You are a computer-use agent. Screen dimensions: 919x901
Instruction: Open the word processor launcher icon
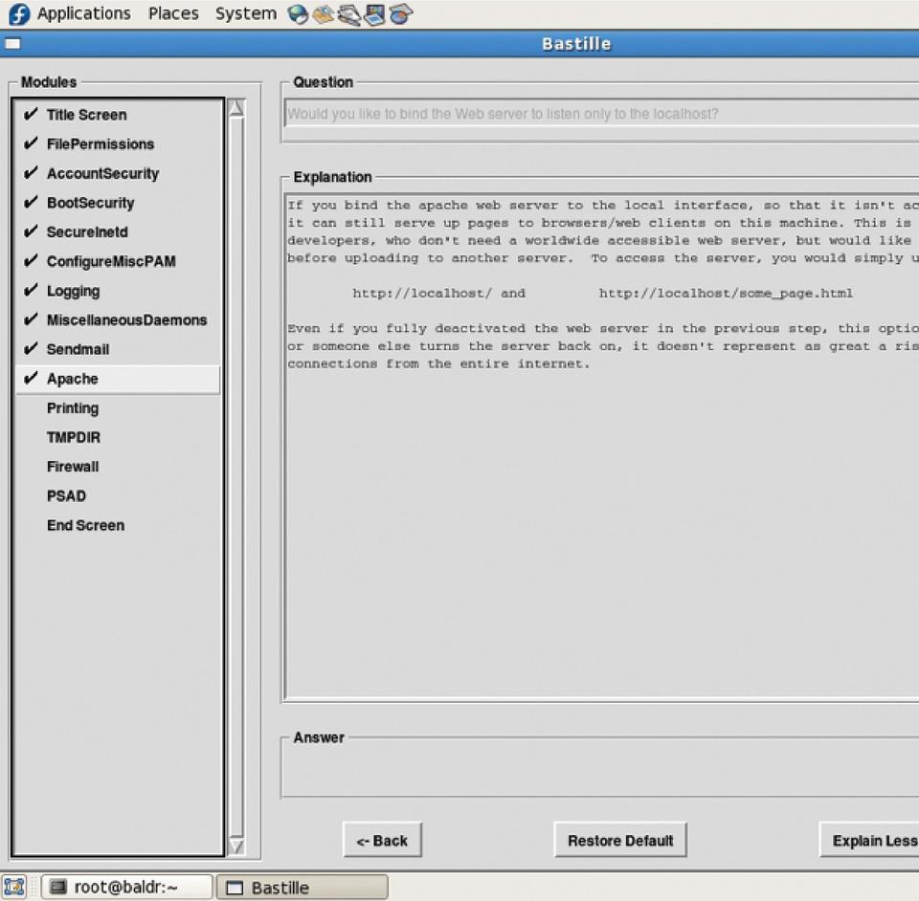[348, 14]
